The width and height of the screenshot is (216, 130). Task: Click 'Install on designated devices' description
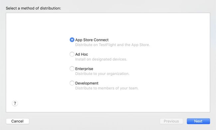(x=101, y=59)
